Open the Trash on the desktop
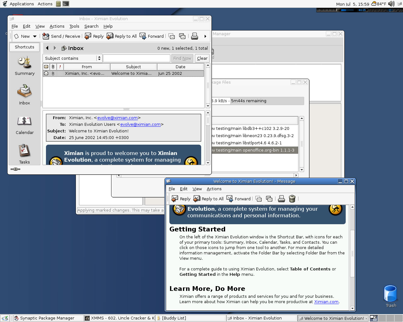This screenshot has height=322, width=403. [391, 296]
